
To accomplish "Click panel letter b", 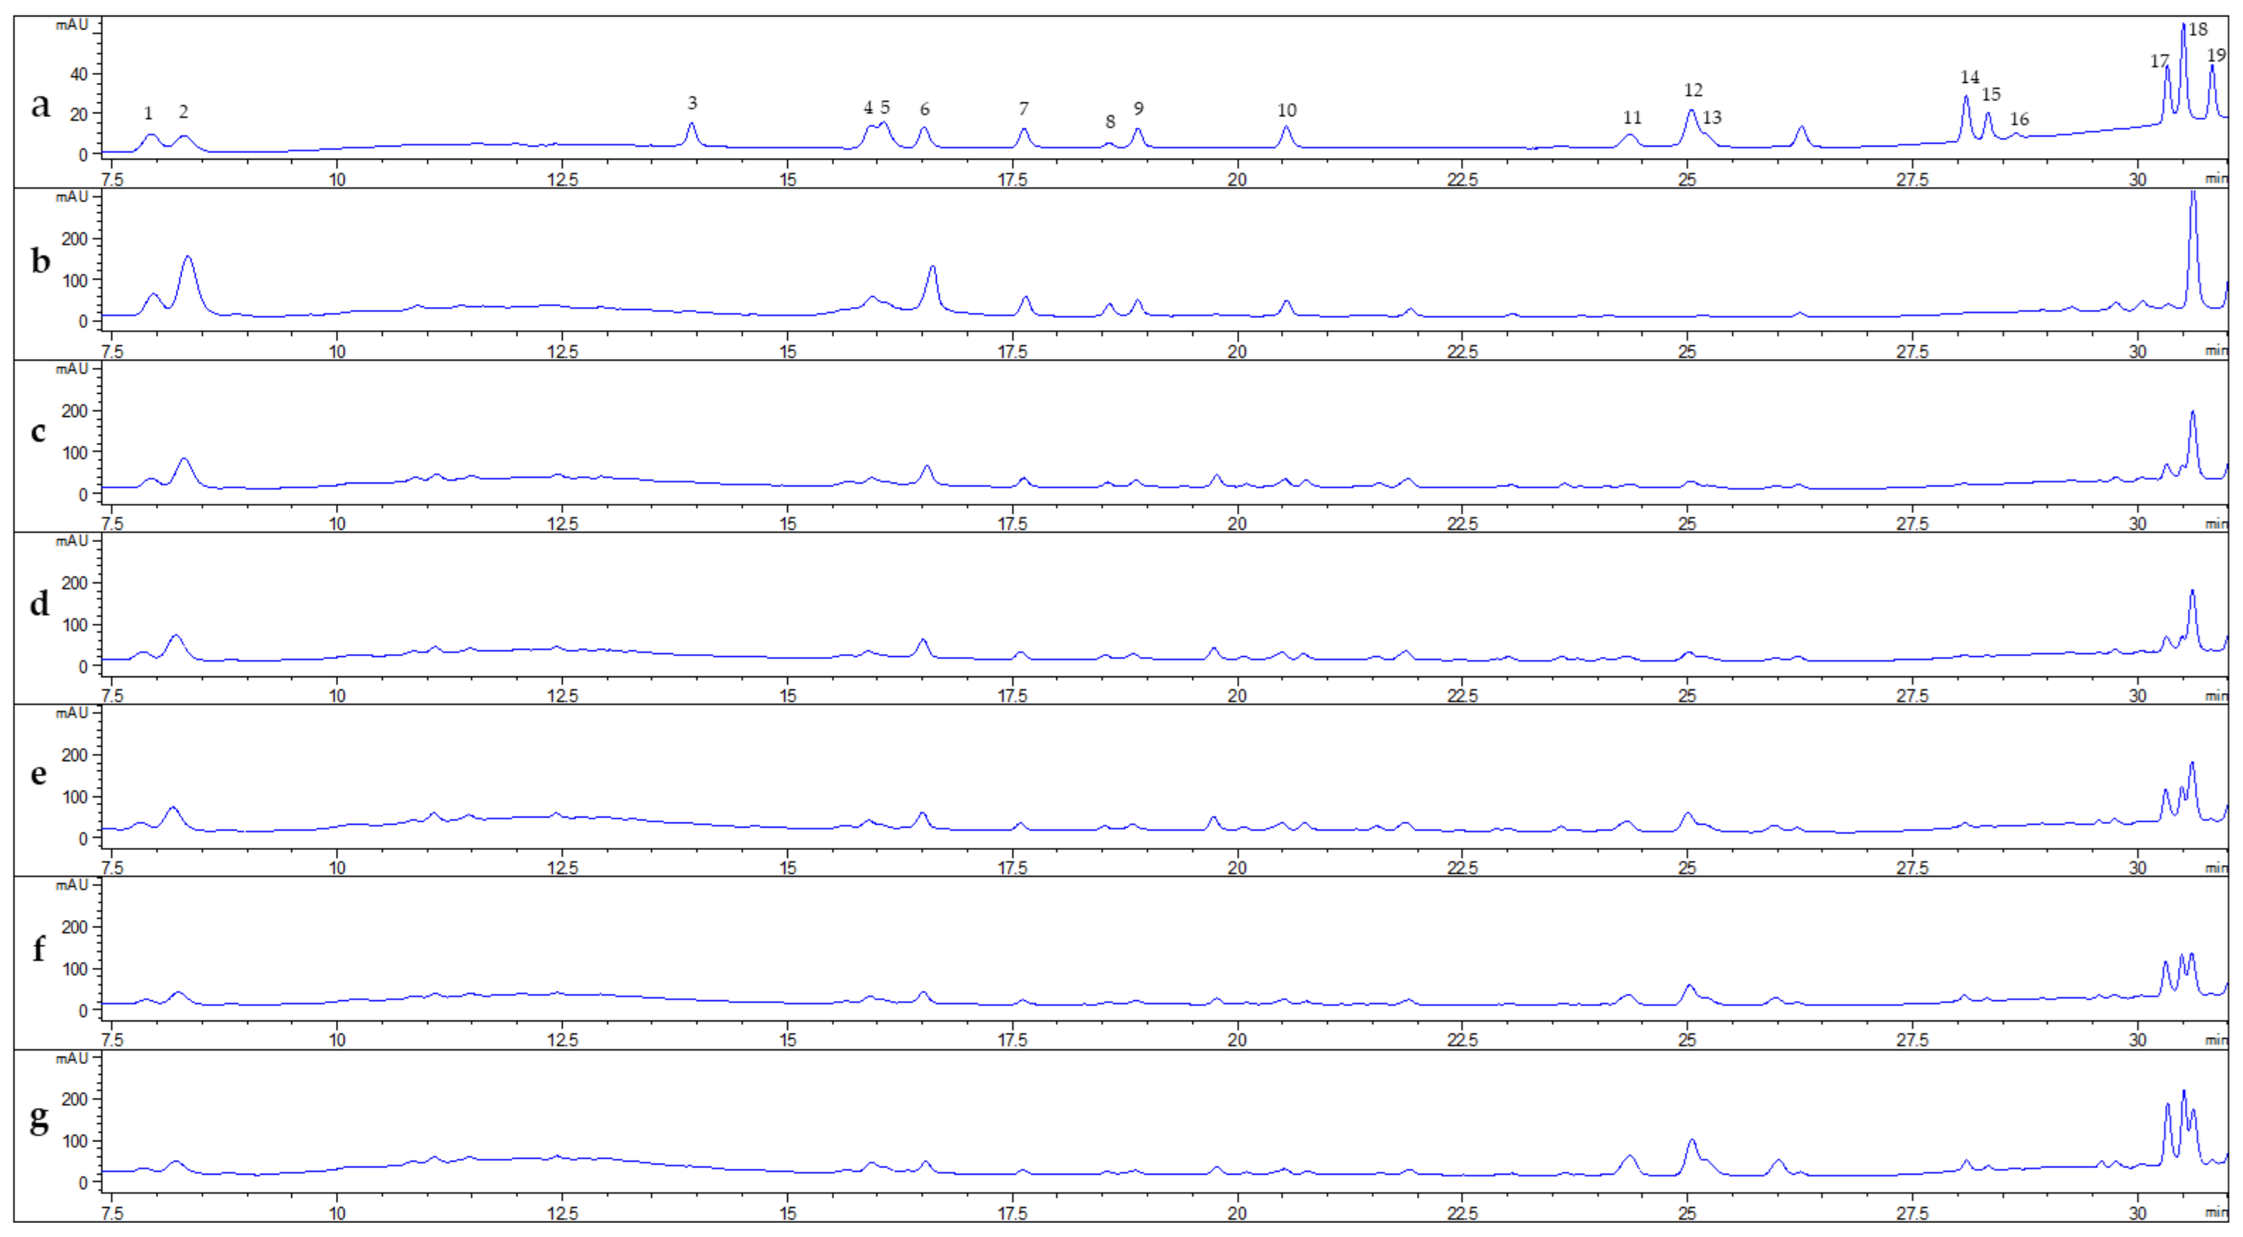I will (x=40, y=260).
